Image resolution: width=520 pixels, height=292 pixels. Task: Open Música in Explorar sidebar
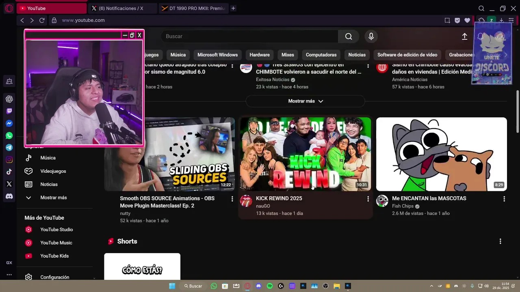click(48, 158)
